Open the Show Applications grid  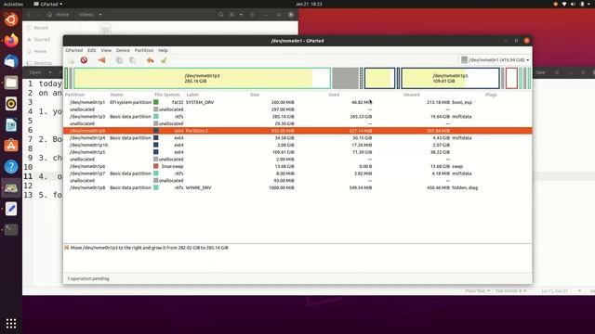[11, 323]
